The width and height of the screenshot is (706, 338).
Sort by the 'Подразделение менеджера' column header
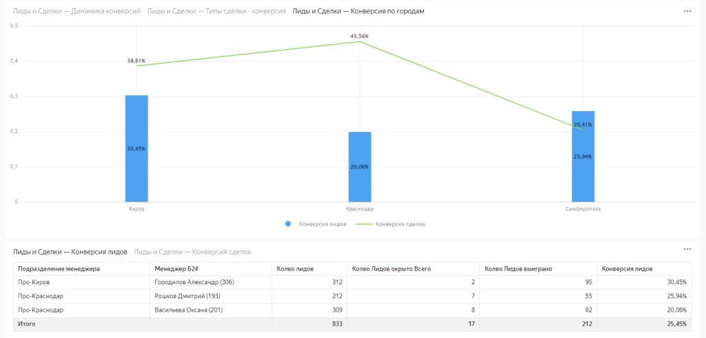(59, 268)
